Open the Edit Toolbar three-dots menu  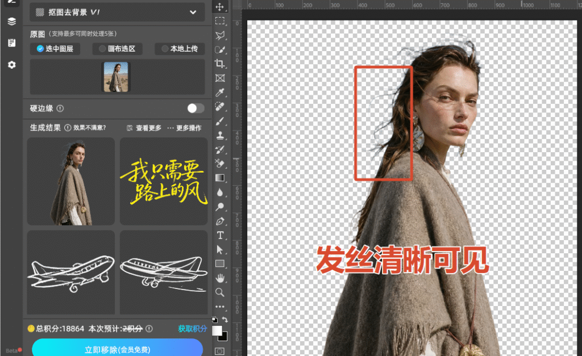pos(220,307)
